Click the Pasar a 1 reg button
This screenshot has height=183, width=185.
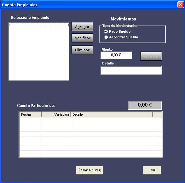pyautogui.click(x=90, y=170)
